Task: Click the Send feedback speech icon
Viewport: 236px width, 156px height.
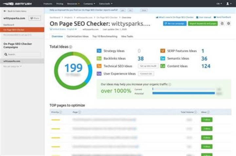Action: [215, 17]
